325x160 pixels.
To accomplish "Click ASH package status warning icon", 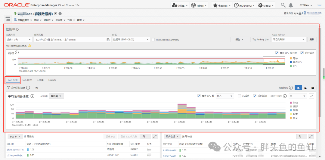I will pos(29,45).
